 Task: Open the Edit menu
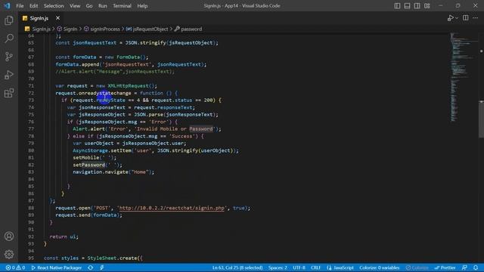click(x=33, y=6)
